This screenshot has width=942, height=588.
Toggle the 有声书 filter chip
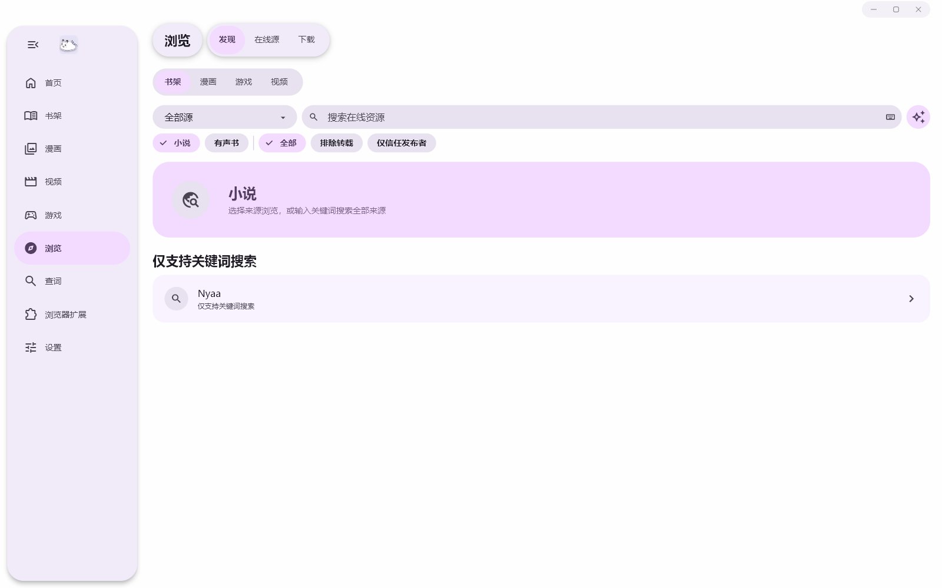click(x=227, y=143)
